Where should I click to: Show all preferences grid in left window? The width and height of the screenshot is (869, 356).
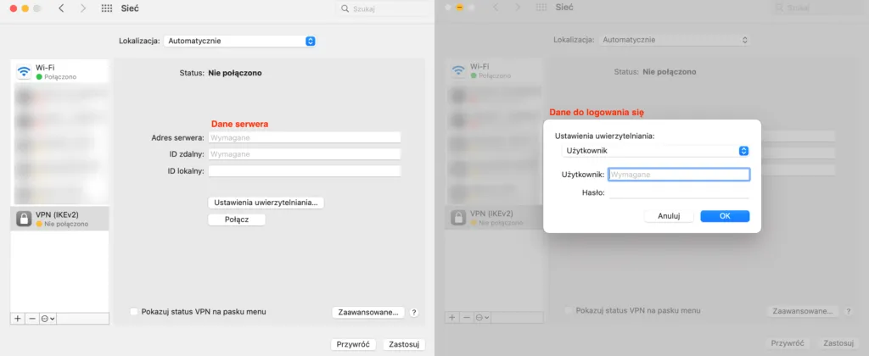coord(108,8)
